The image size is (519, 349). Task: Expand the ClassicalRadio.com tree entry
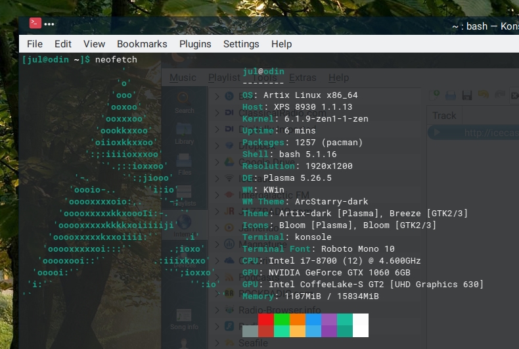pos(217,113)
